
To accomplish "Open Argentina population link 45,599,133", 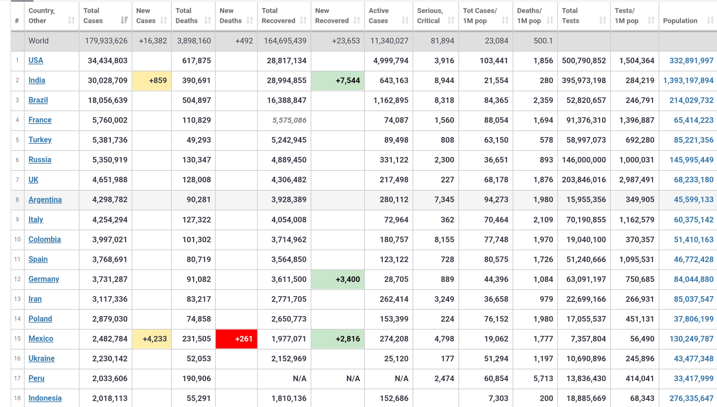I will 693,200.
